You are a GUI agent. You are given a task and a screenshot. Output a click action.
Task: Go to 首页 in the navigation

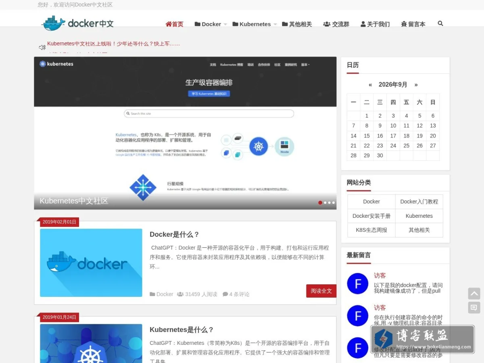(x=175, y=24)
